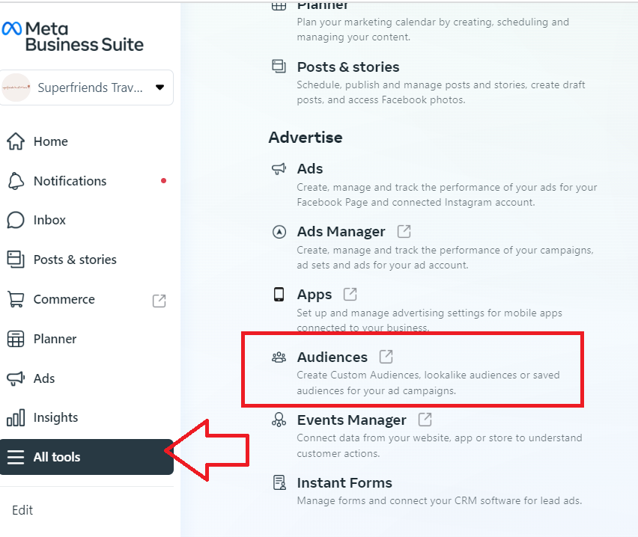Click external-link icon next to Apps
Viewport: 638px width, 537px height.
click(350, 294)
